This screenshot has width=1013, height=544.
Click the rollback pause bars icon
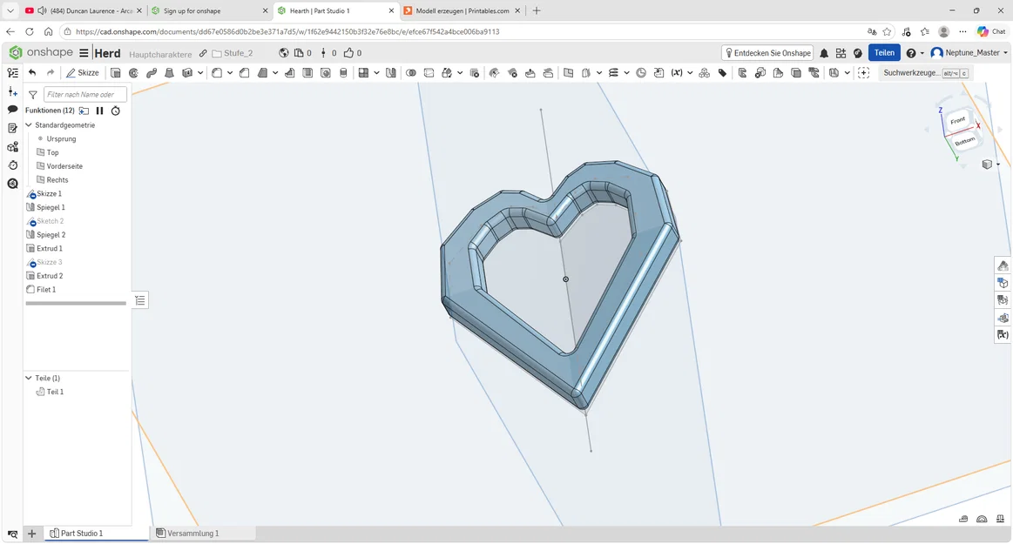(x=99, y=111)
